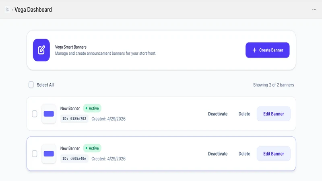
Task: Click the Active badge on banner c605a40e
Action: tap(92, 148)
